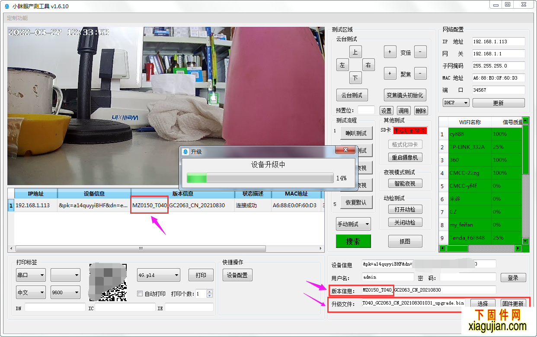The width and height of the screenshot is (537, 337).
Task: Click the device table horizontal scrollbar thumb
Action: [141, 249]
